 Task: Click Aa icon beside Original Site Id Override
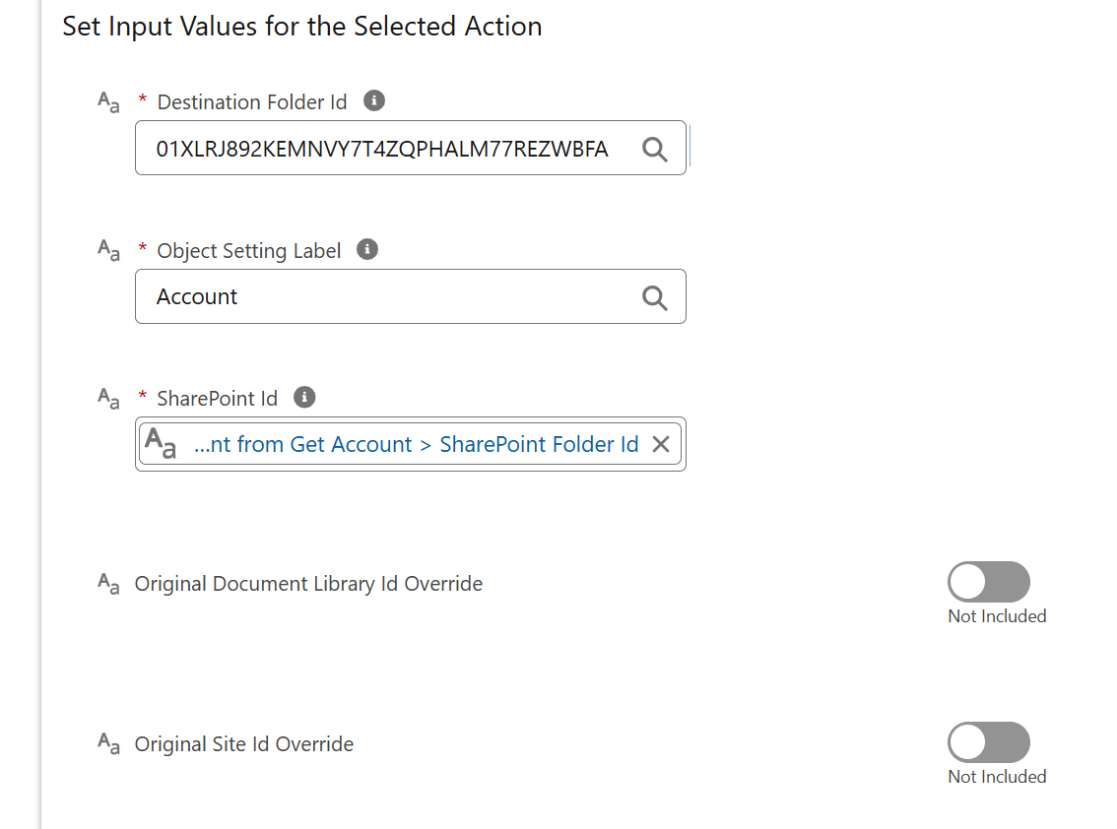click(x=108, y=743)
